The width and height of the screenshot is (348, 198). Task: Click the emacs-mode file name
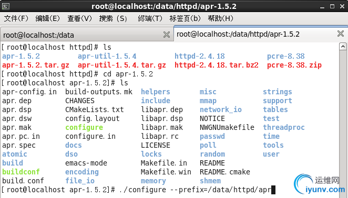coord(86,163)
